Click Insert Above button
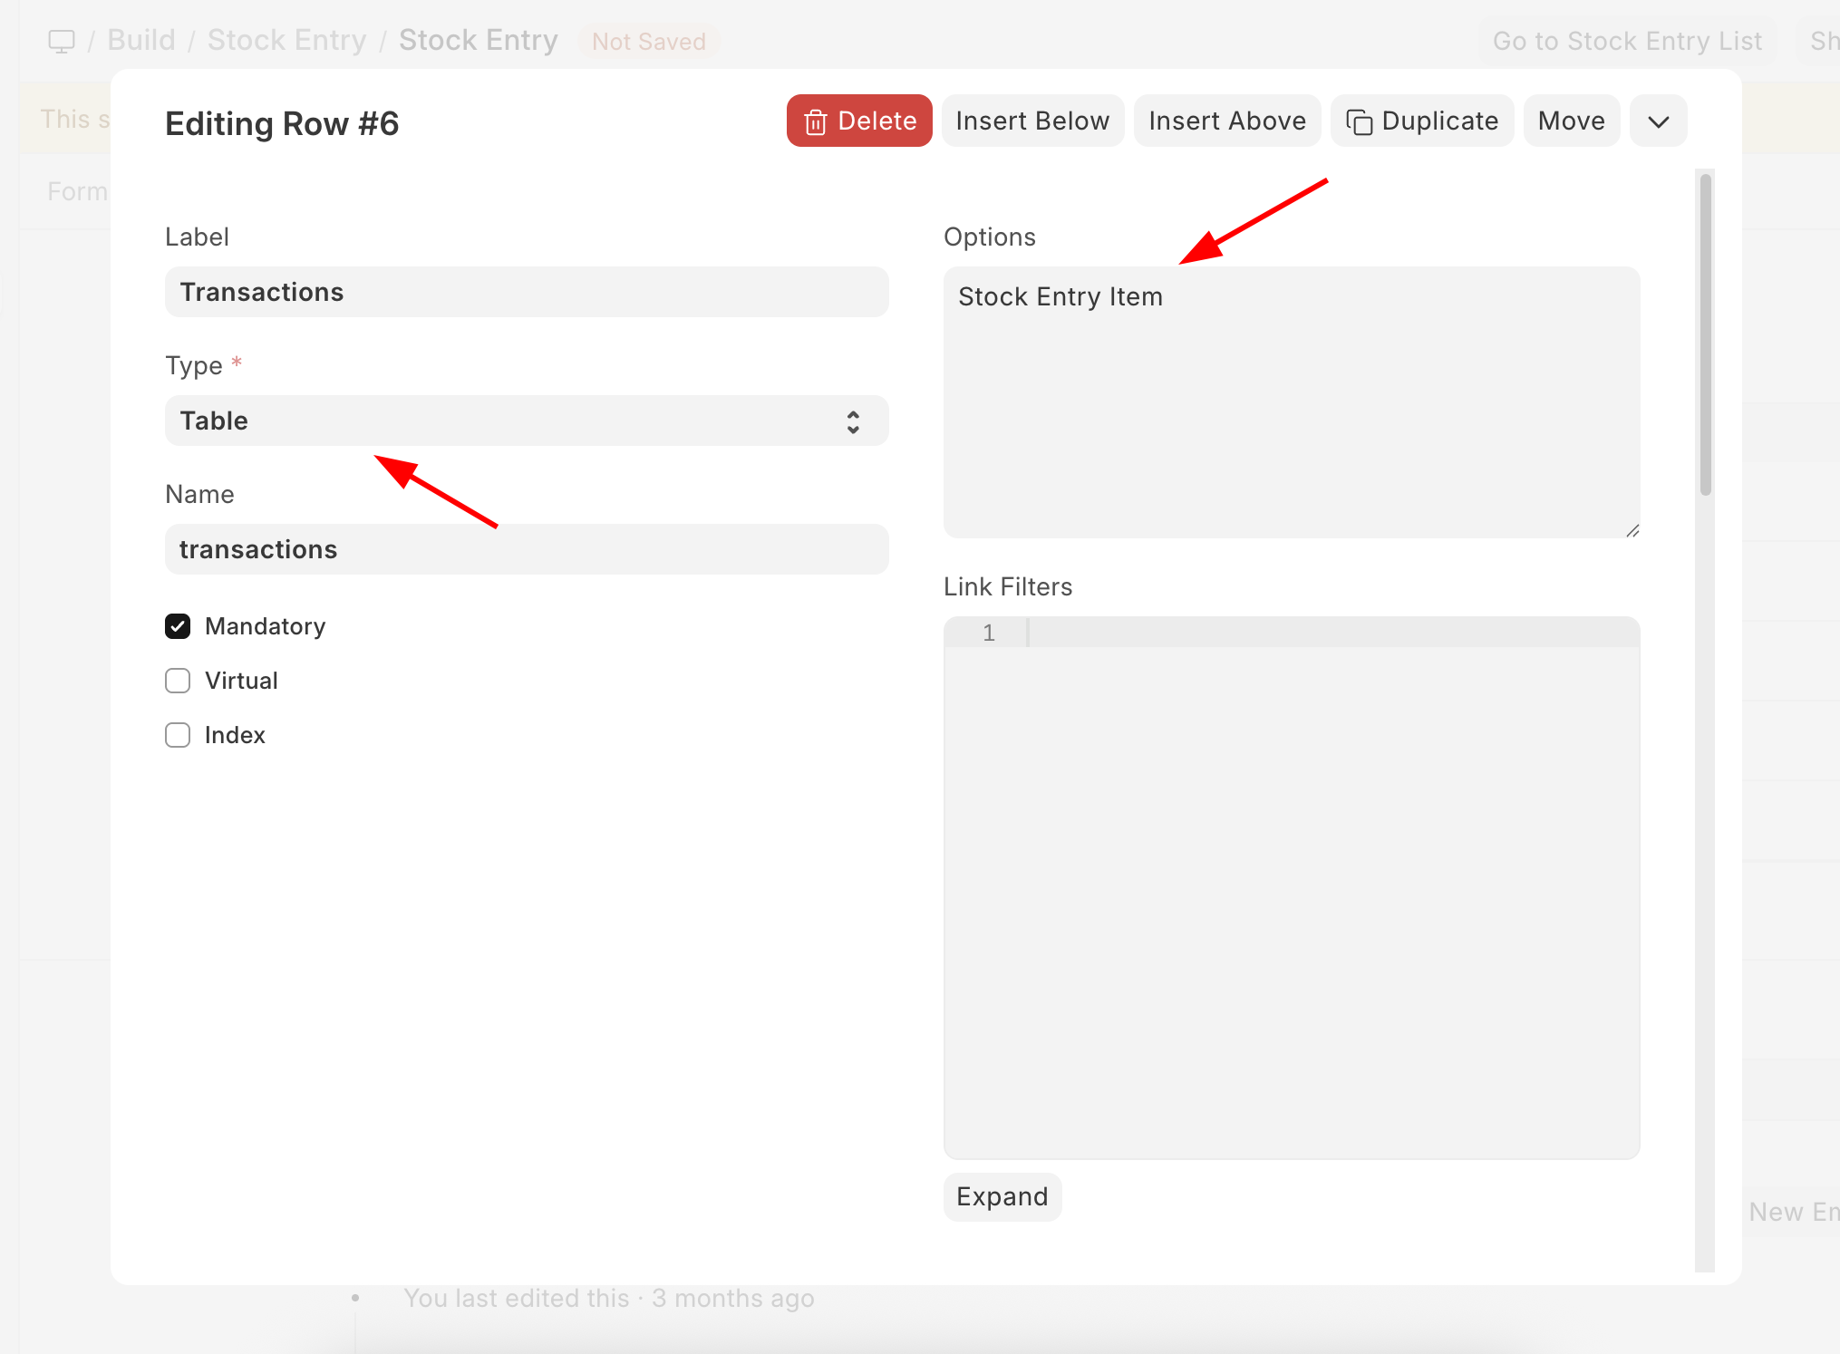Viewport: 1840px width, 1354px height. coord(1226,121)
